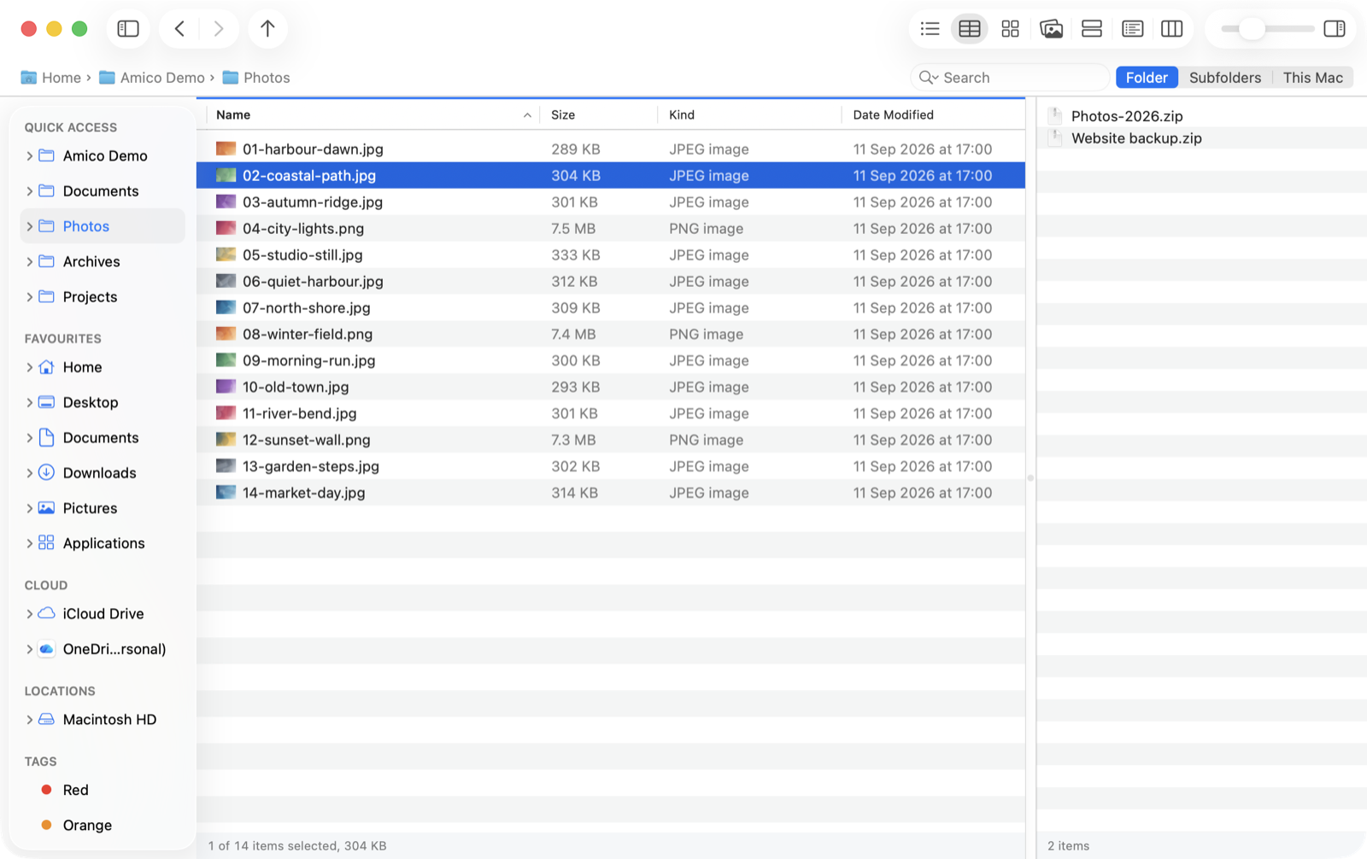Set search scope to This Mac
The height and width of the screenshot is (859, 1367).
1312,78
